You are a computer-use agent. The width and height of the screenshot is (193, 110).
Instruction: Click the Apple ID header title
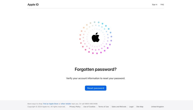33,4
